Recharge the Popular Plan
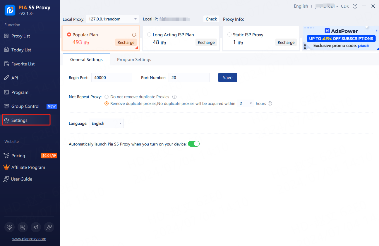The height and width of the screenshot is (246, 379). tap(126, 42)
